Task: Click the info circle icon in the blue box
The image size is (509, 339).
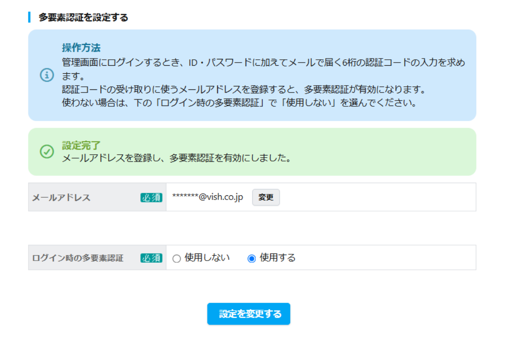Action: click(47, 75)
